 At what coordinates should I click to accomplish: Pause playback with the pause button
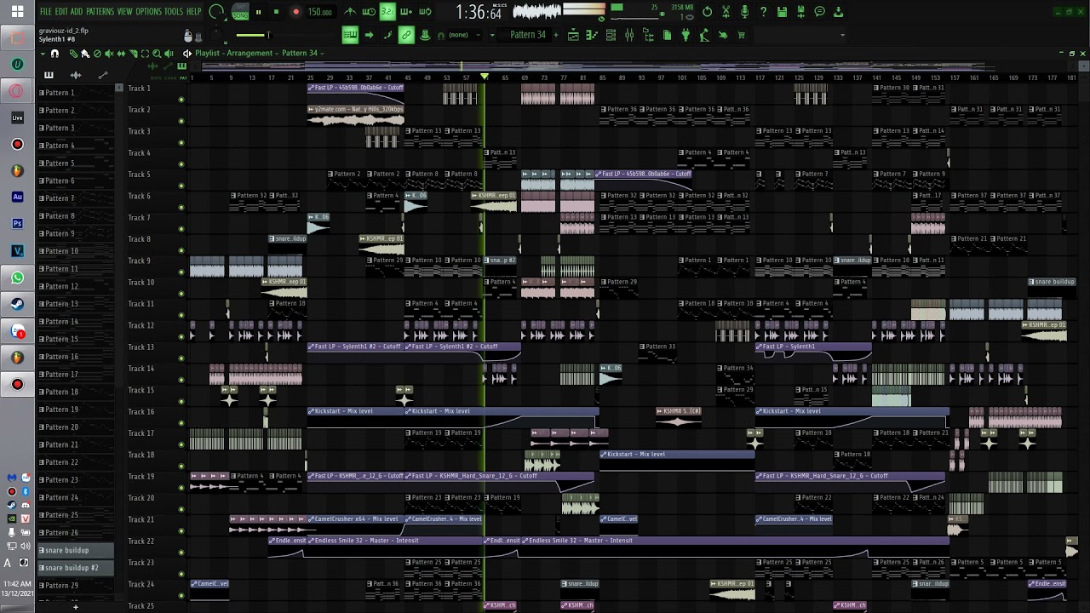[x=258, y=12]
